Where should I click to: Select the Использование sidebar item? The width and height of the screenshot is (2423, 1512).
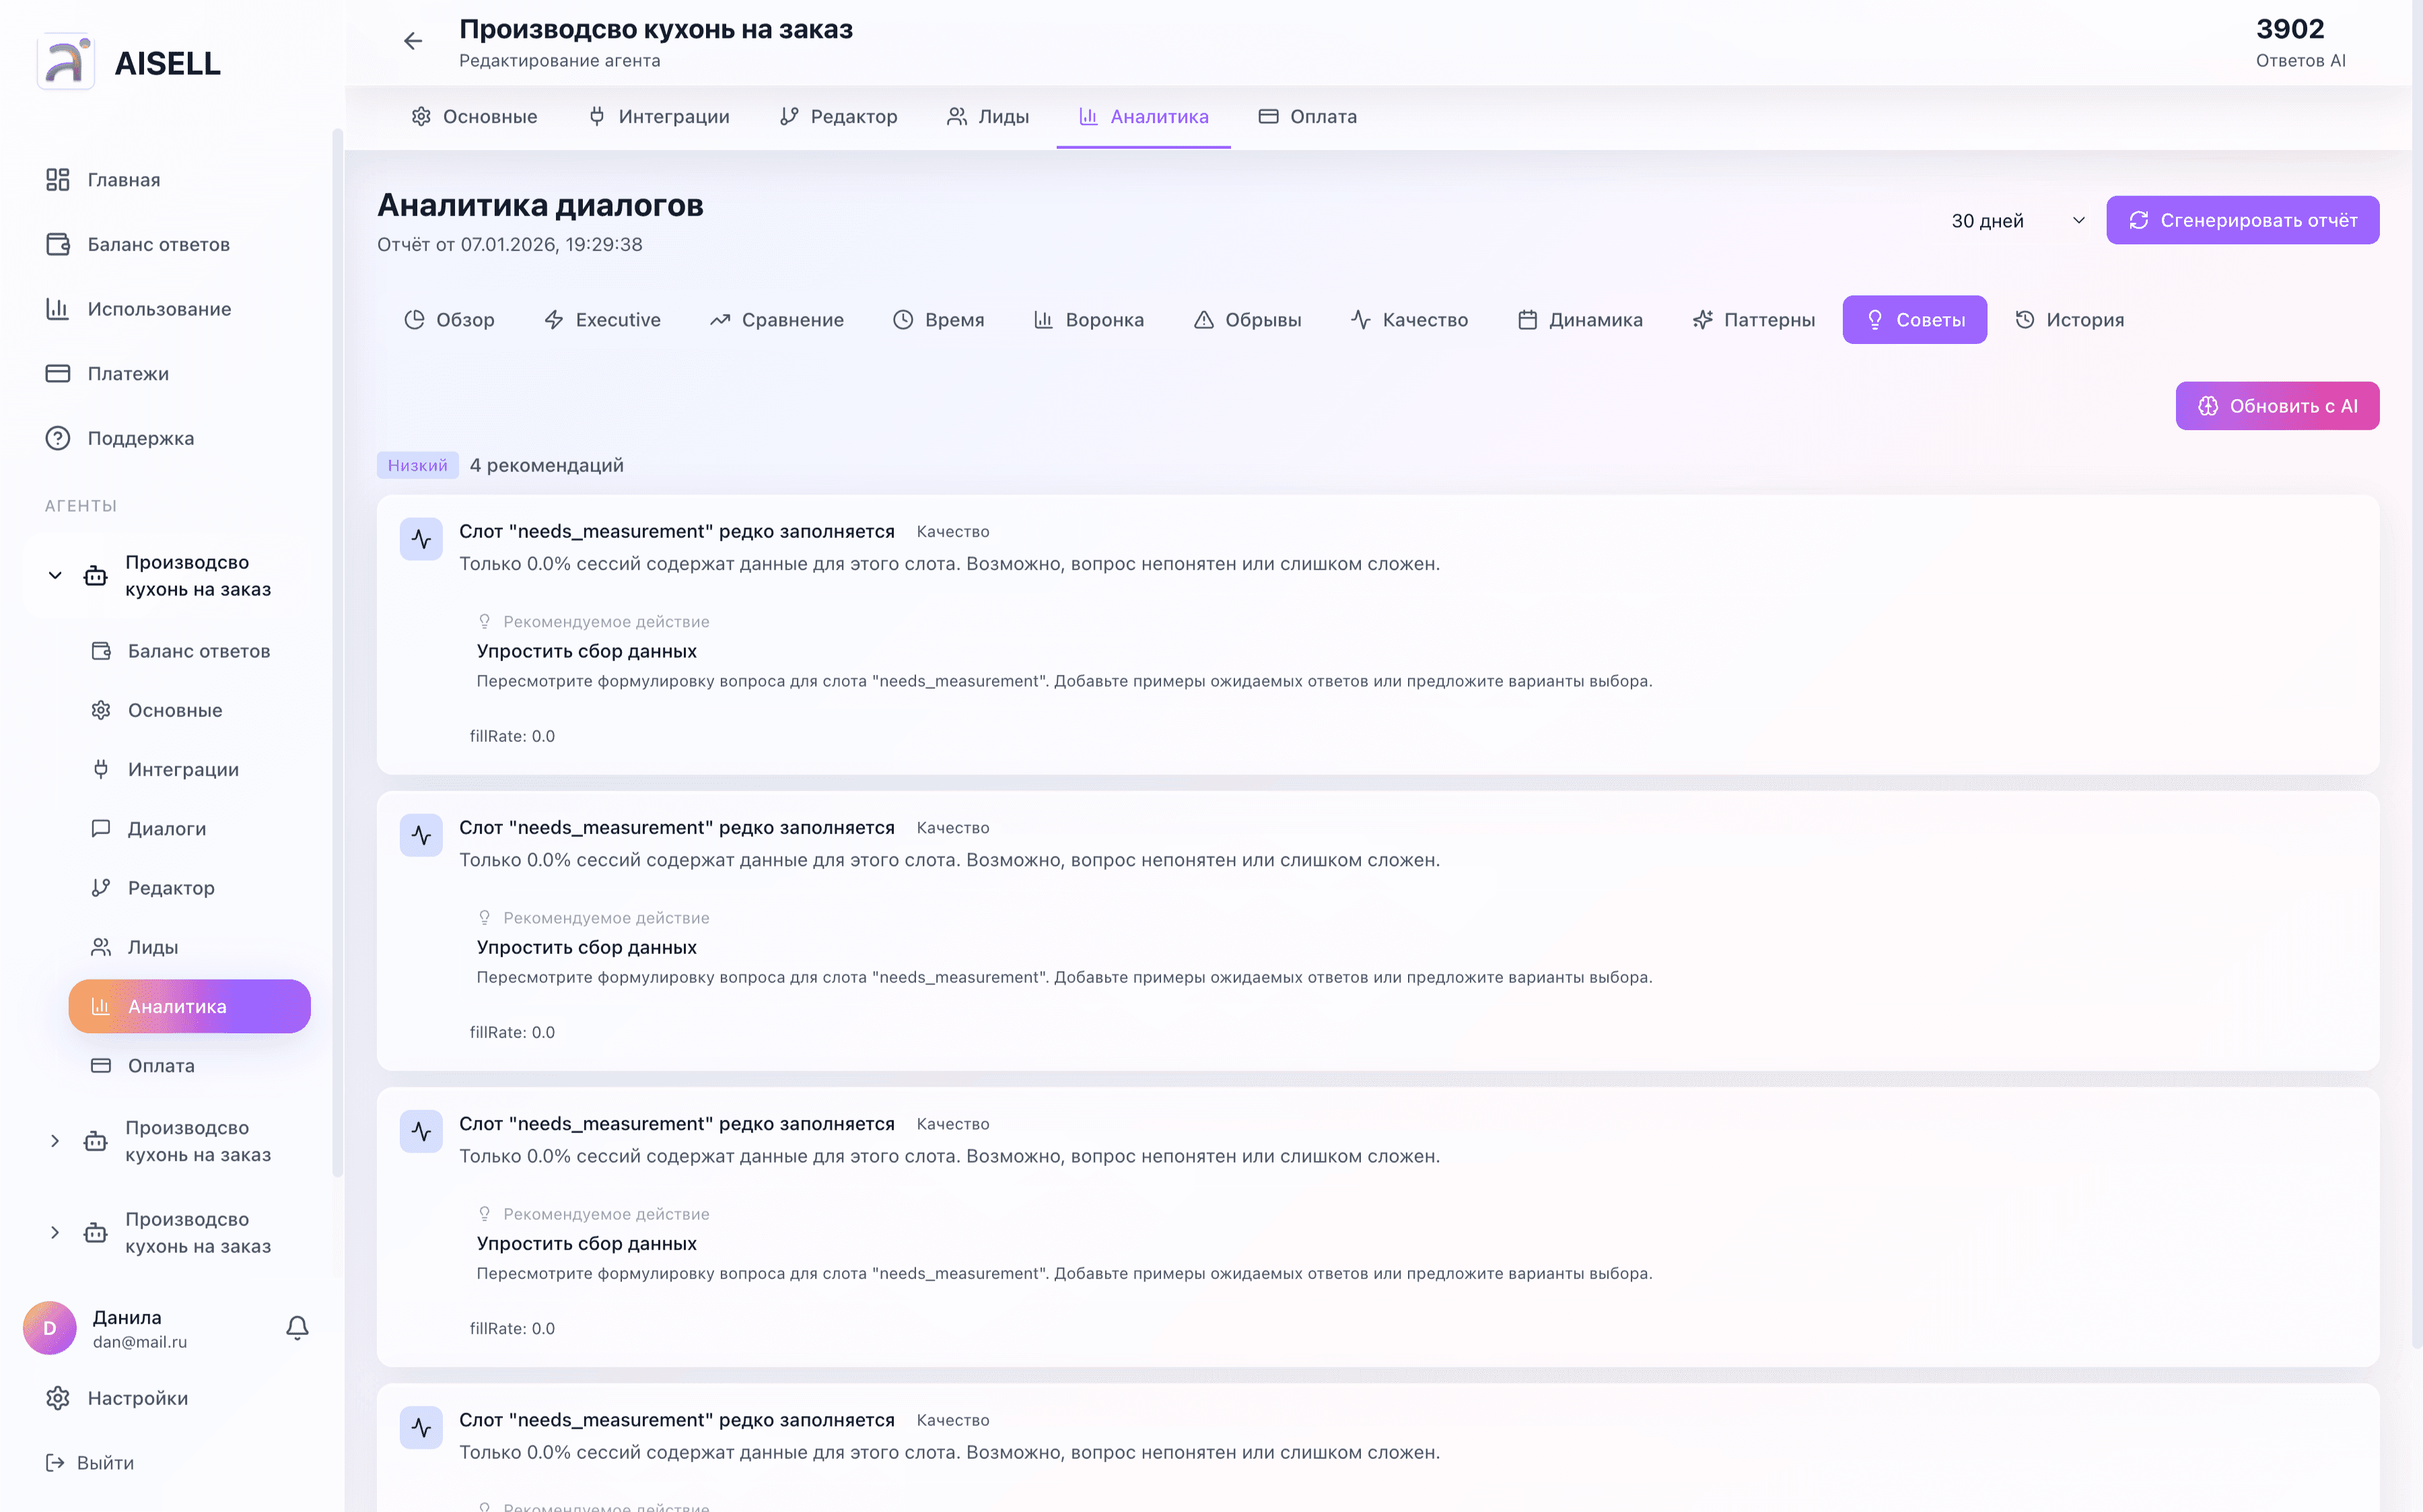(158, 308)
